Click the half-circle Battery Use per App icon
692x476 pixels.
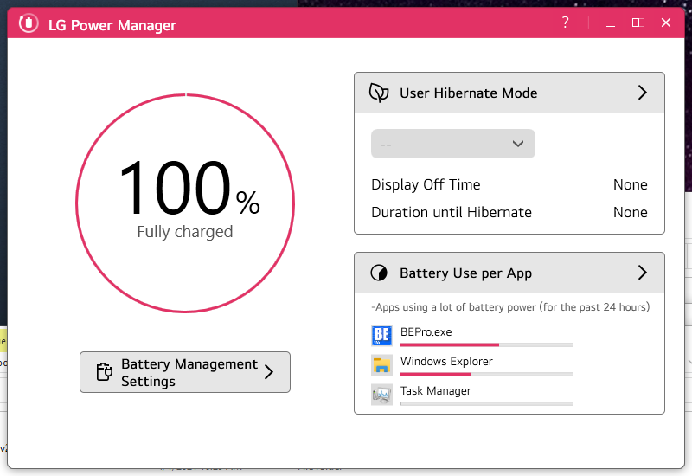[379, 273]
